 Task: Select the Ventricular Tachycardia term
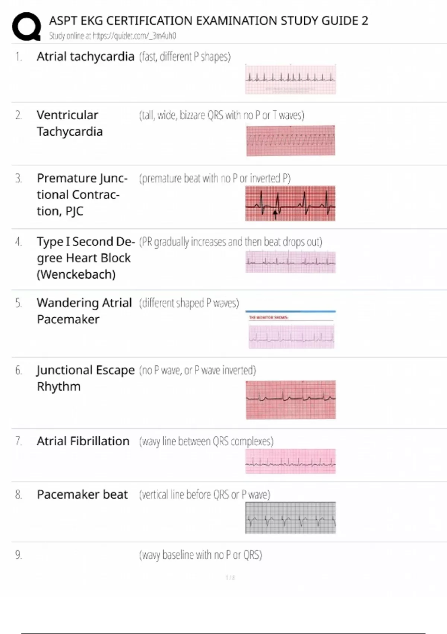(70, 123)
